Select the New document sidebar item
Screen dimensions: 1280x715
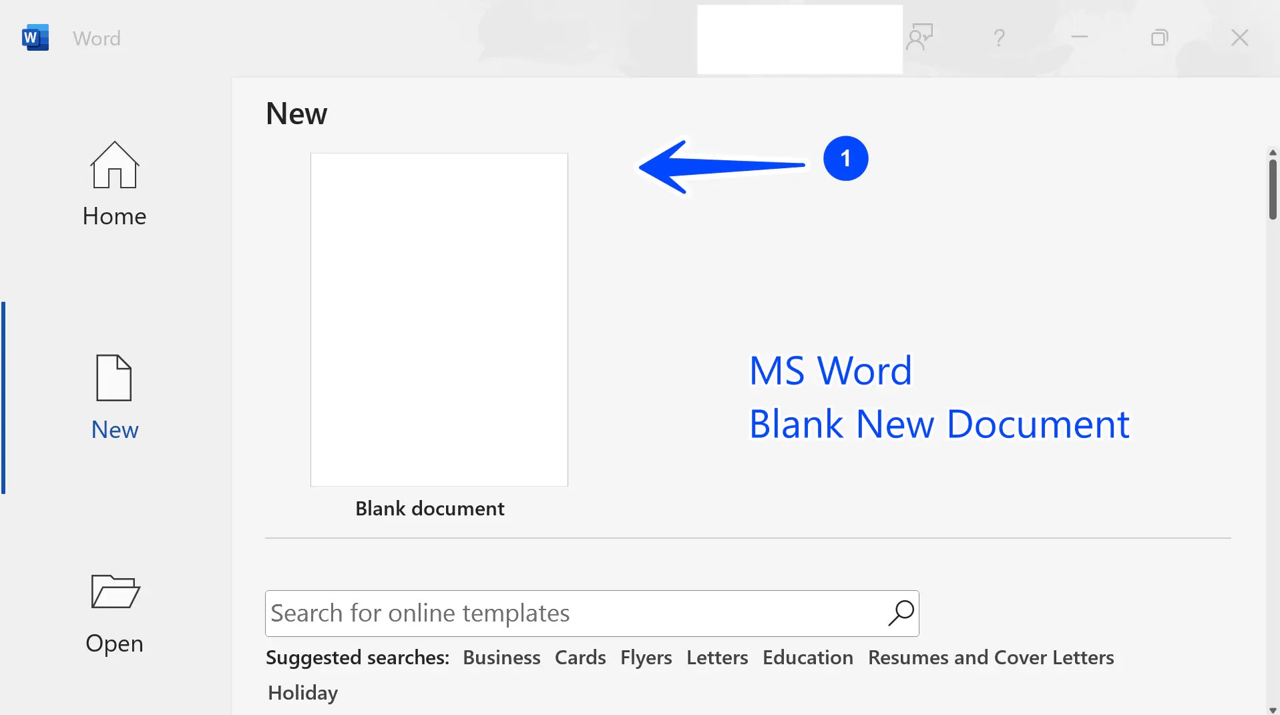pos(114,398)
